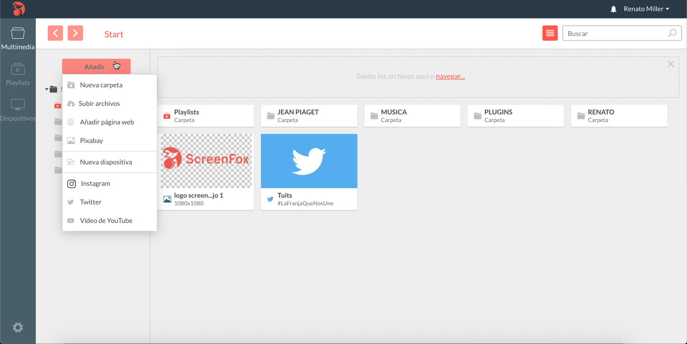Screen dimensions: 687x344
Task: Click the #LaFranjaQueNosUne hashtag text
Action: [x=305, y=203]
